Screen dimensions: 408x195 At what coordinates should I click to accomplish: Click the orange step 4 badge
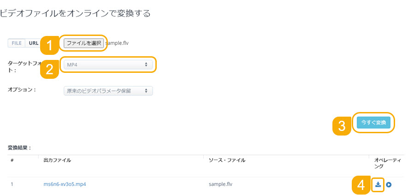click(x=361, y=186)
